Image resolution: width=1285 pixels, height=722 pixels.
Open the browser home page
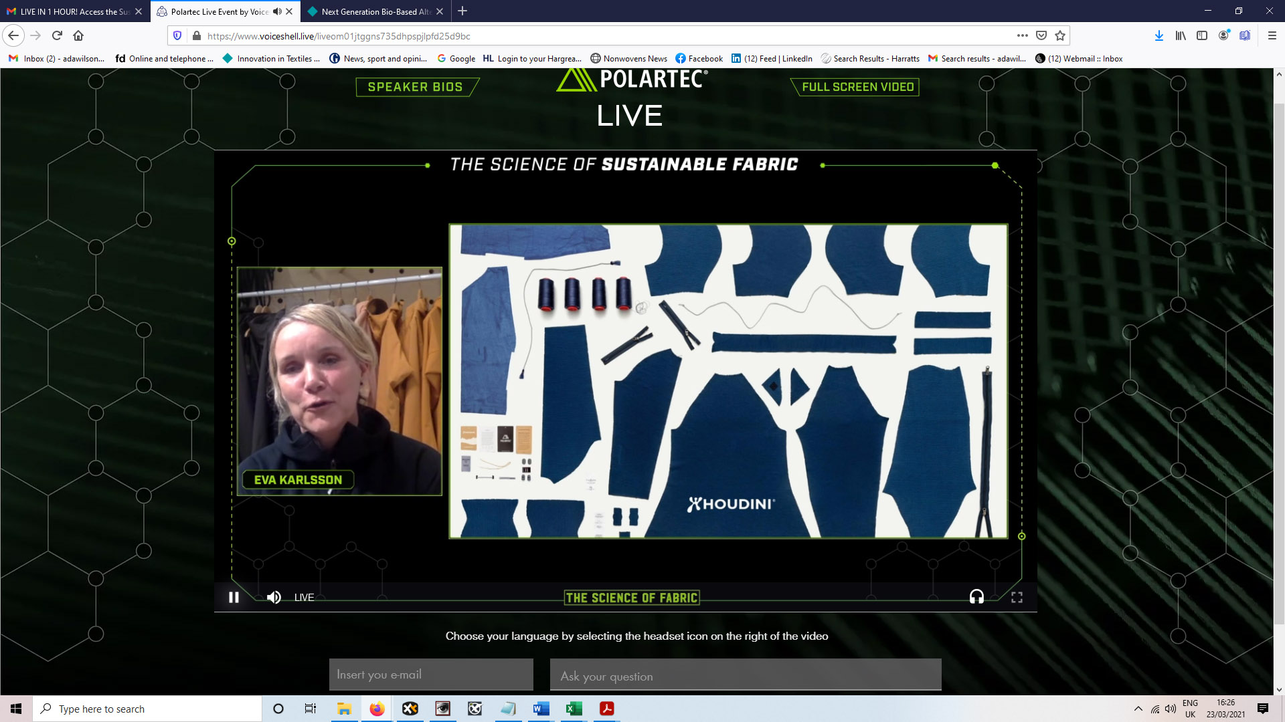pyautogui.click(x=78, y=35)
